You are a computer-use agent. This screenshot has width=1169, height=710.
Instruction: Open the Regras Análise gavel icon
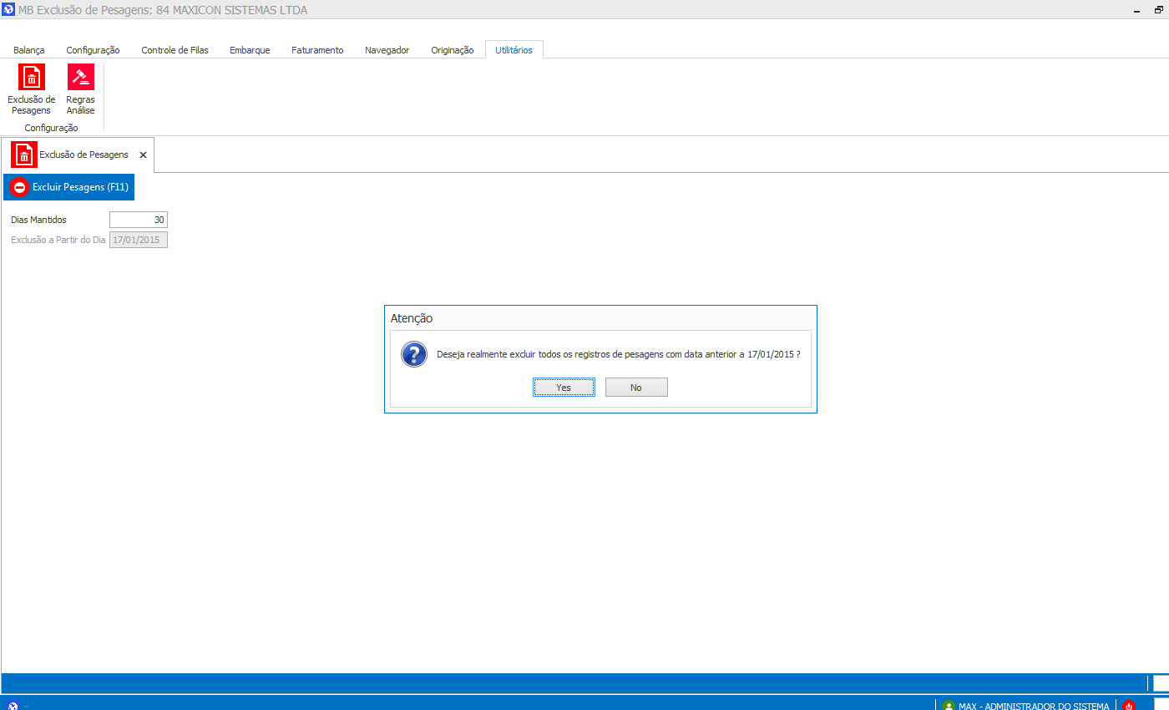click(81, 78)
